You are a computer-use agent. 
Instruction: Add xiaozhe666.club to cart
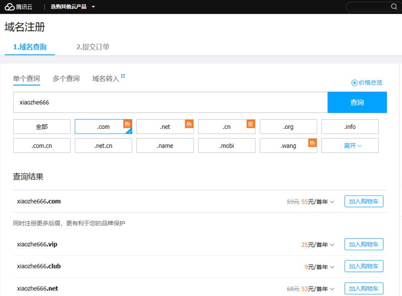(364, 266)
